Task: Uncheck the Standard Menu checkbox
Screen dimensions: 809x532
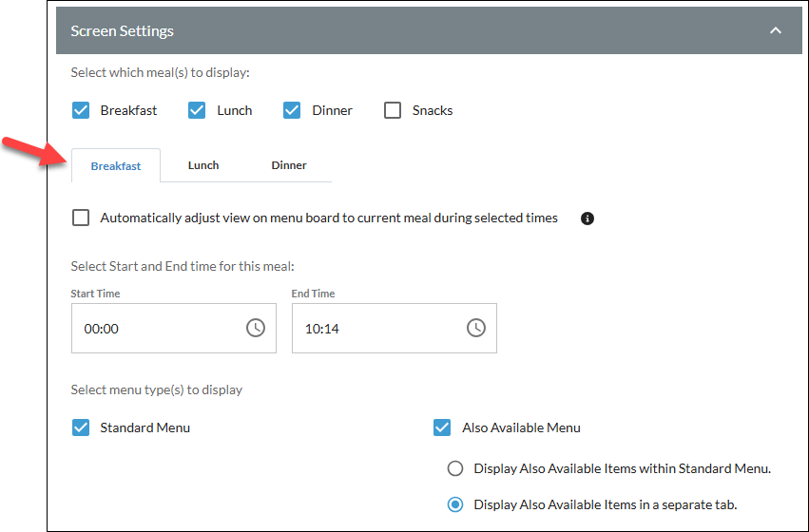Action: click(x=81, y=427)
